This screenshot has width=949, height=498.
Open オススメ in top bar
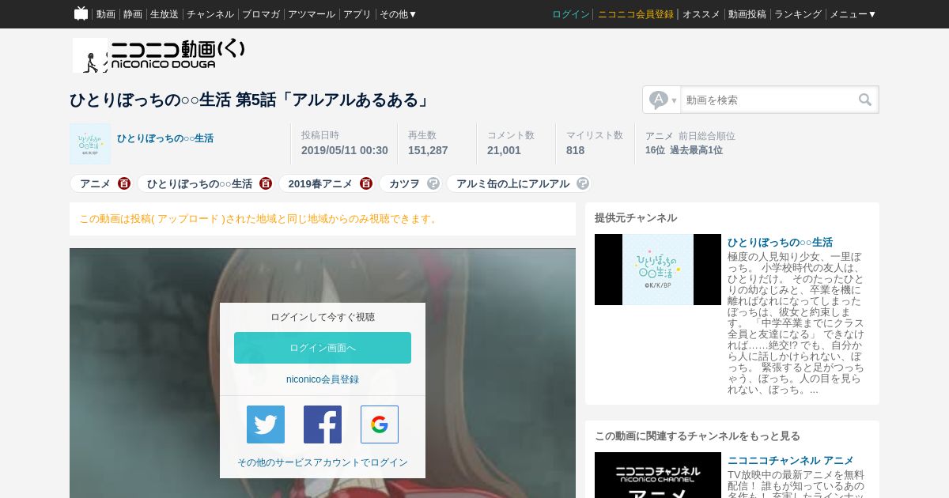pos(701,14)
